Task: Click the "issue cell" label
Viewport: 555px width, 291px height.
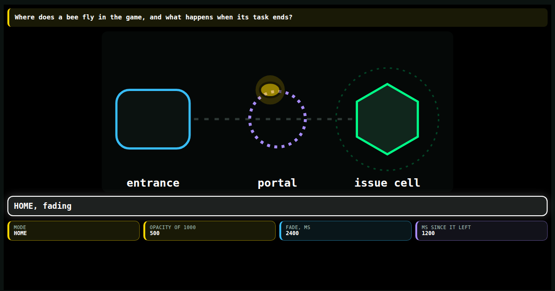Action: tap(387, 183)
